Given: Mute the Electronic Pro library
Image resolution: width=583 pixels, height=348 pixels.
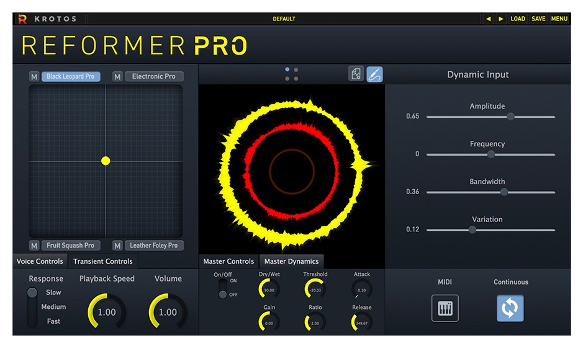Looking at the screenshot, I should [x=117, y=77].
